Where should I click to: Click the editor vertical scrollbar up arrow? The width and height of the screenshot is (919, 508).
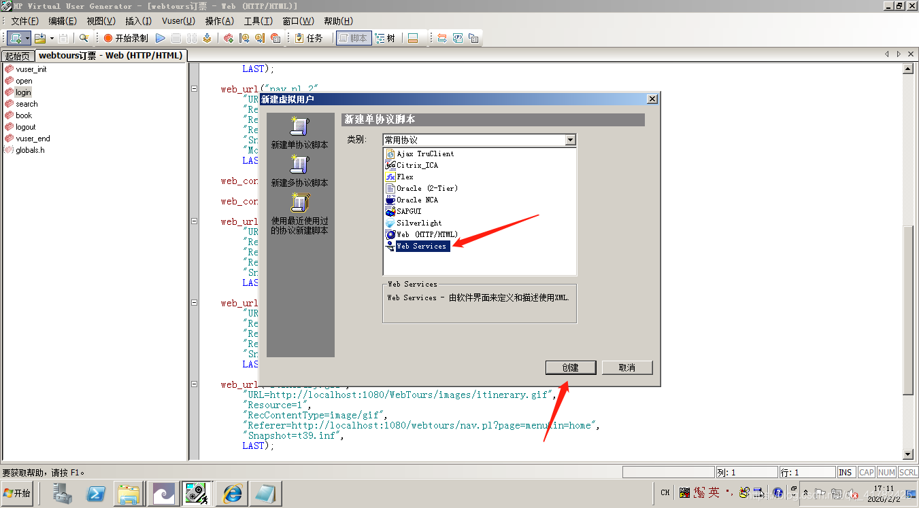click(x=907, y=69)
